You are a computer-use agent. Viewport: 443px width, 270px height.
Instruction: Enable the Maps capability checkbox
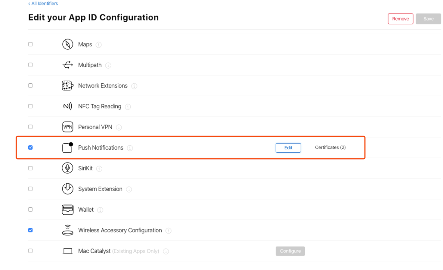pyautogui.click(x=30, y=44)
